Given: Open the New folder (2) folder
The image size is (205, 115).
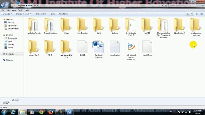Looking at the screenshot, I should (180, 26).
